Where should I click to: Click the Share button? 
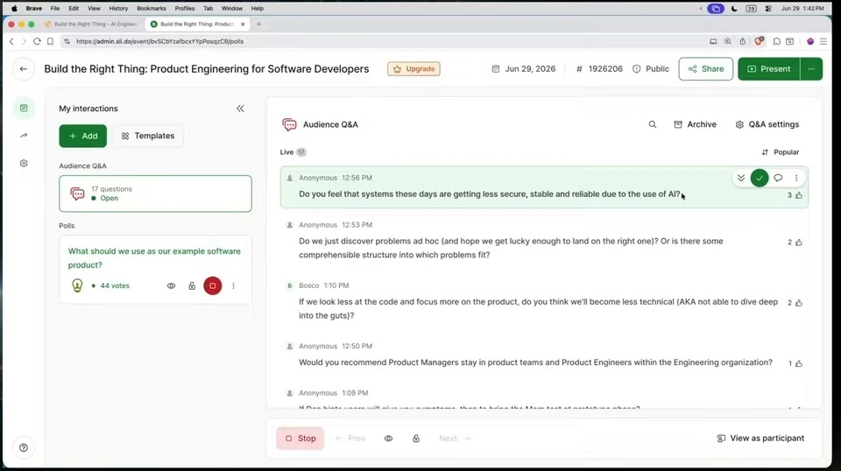(x=705, y=69)
